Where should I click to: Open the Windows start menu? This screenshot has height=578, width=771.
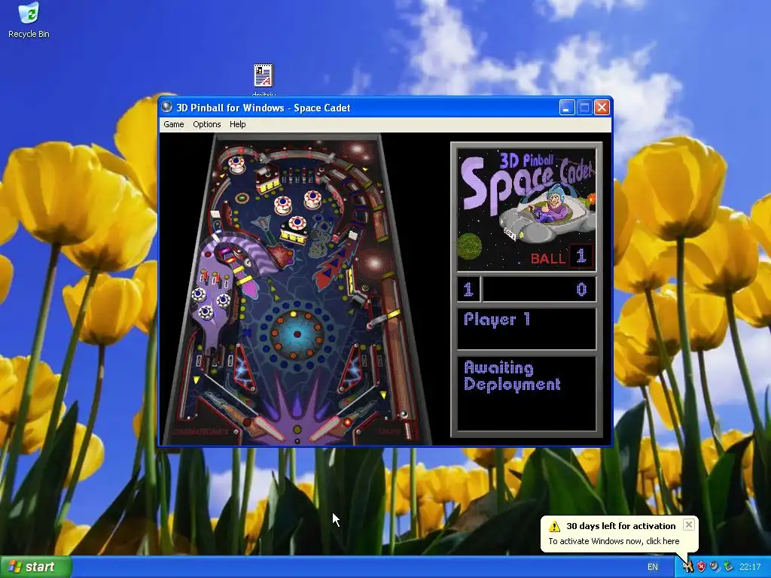coord(36,567)
